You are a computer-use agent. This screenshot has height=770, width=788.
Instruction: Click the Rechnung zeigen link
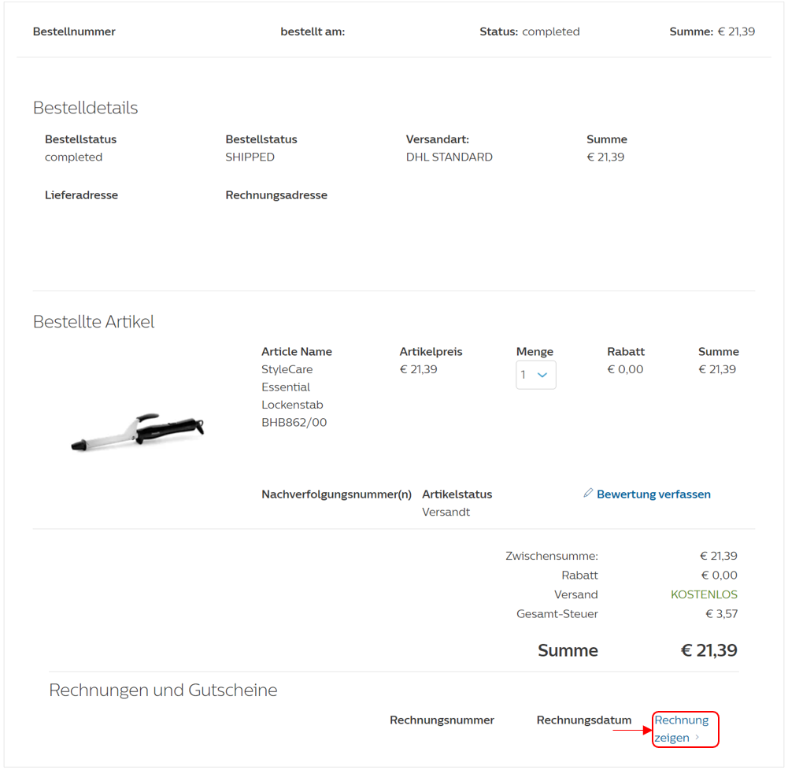pyautogui.click(x=681, y=728)
